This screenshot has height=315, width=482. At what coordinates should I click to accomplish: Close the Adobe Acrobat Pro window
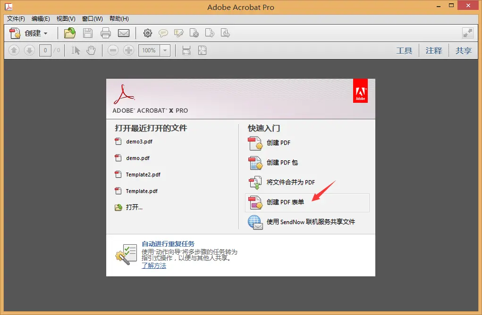click(468, 6)
